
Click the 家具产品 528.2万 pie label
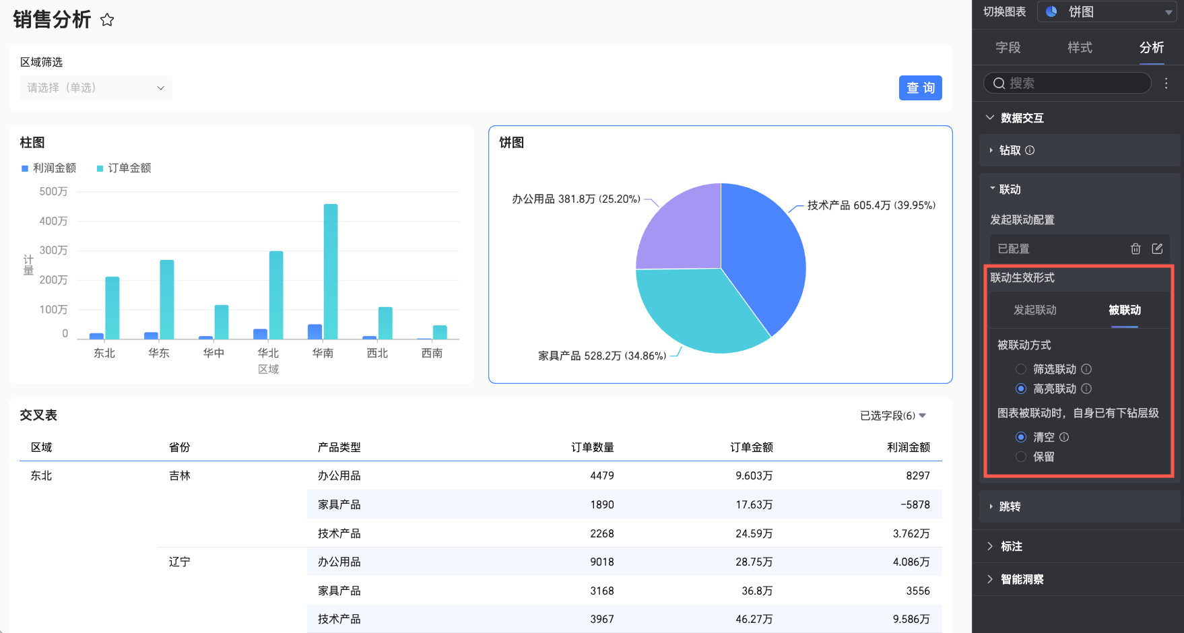(602, 356)
